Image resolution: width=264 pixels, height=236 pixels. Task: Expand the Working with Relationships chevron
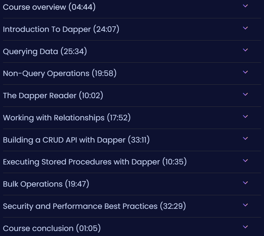pos(245,116)
